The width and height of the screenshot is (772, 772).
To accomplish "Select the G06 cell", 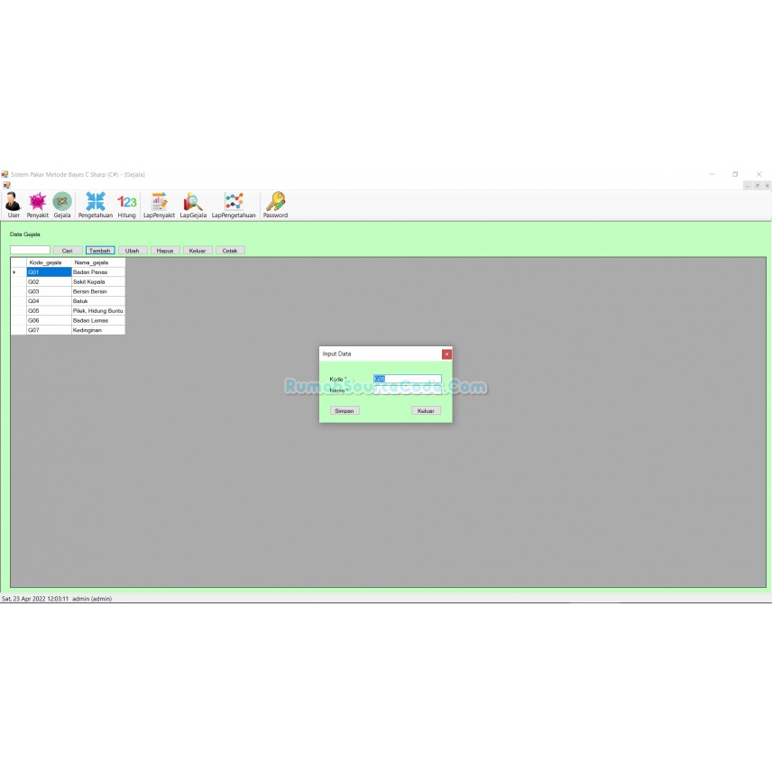I will 49,320.
